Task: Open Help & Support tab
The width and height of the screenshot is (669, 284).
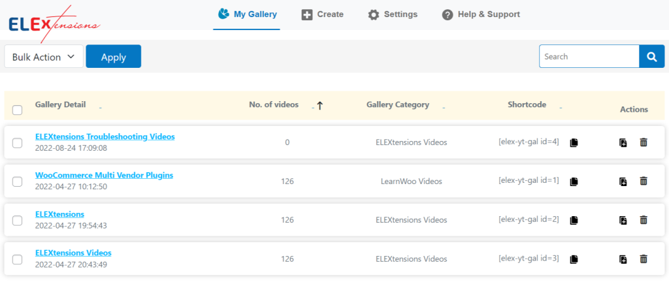Action: (x=481, y=15)
